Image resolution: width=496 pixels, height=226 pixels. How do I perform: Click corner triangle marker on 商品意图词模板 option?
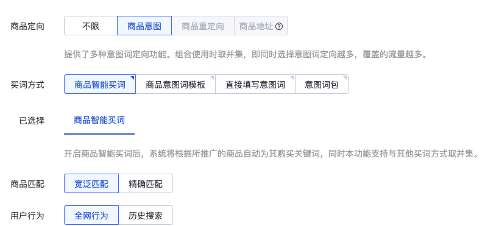[x=213, y=77]
